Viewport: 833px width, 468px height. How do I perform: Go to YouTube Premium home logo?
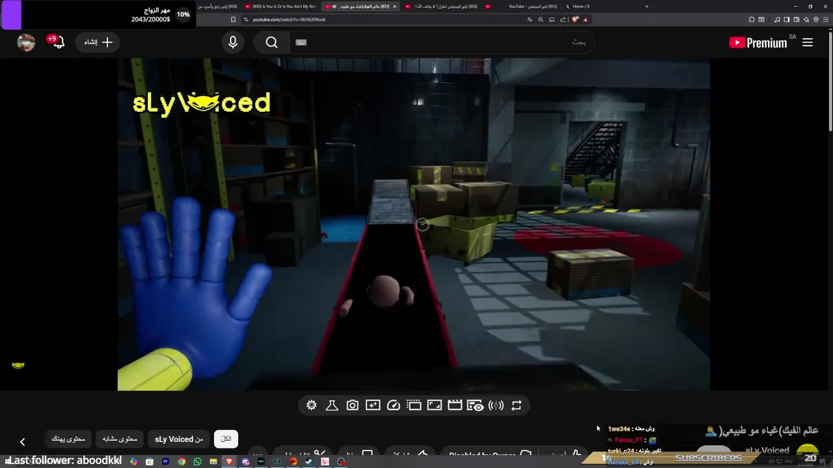click(x=758, y=43)
